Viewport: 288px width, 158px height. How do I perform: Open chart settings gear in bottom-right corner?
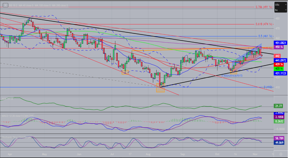pyautogui.click(x=281, y=154)
